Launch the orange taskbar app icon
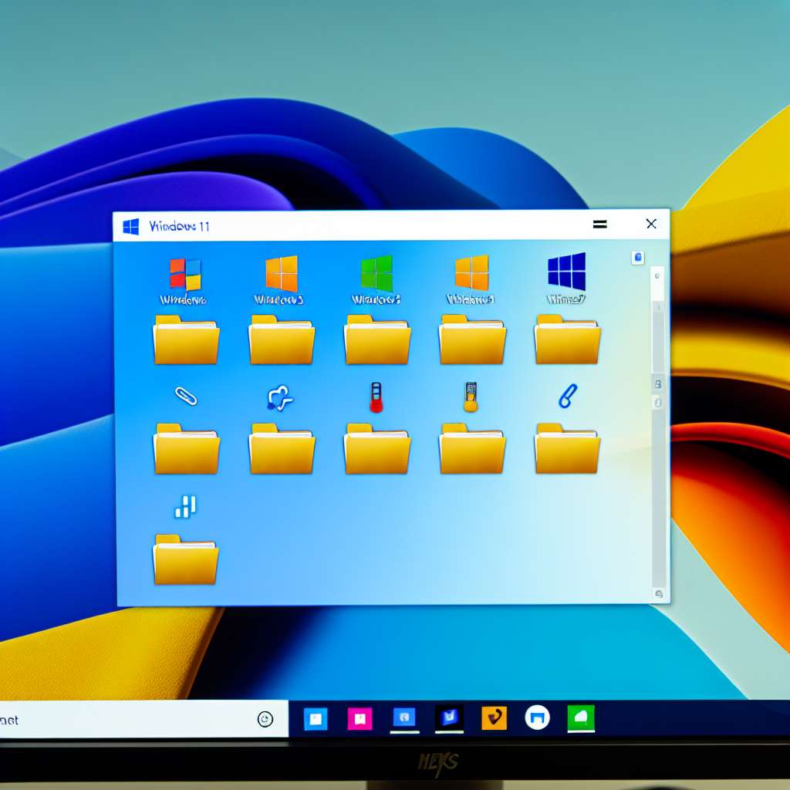 [x=494, y=718]
